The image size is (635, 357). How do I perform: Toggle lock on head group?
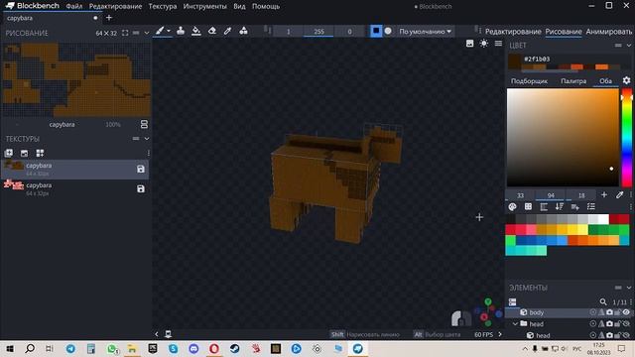(618, 324)
